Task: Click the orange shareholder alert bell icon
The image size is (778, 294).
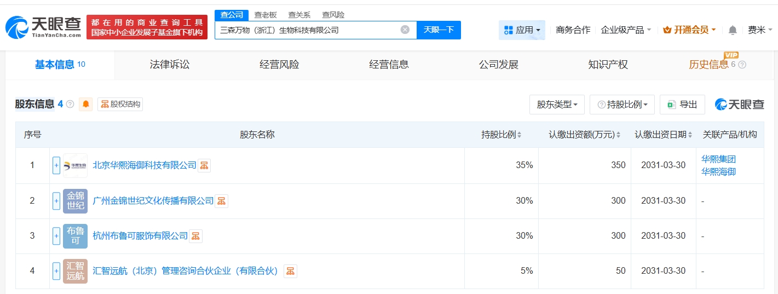Action: [x=86, y=104]
